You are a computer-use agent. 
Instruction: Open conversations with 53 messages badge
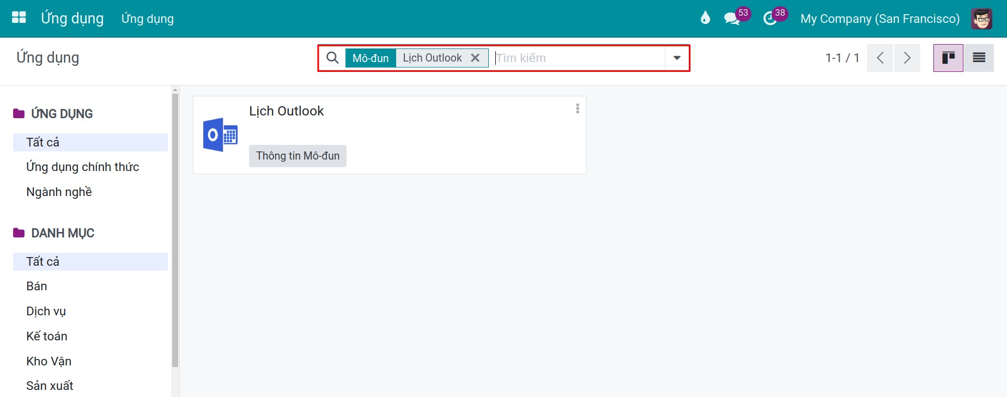[x=737, y=17]
